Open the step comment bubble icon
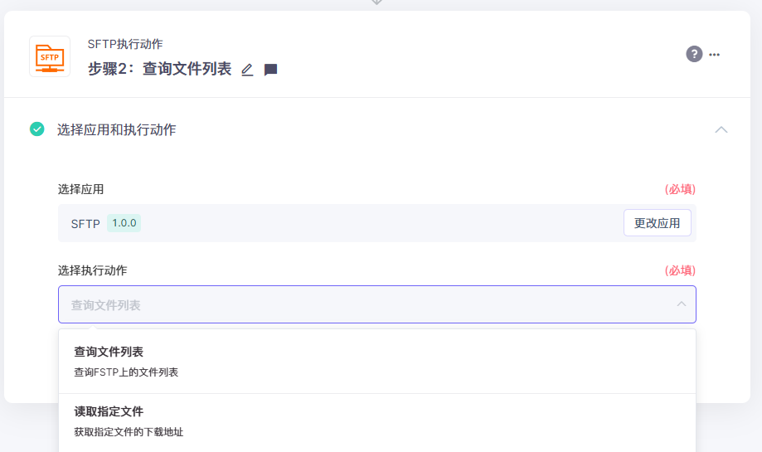 coord(270,70)
